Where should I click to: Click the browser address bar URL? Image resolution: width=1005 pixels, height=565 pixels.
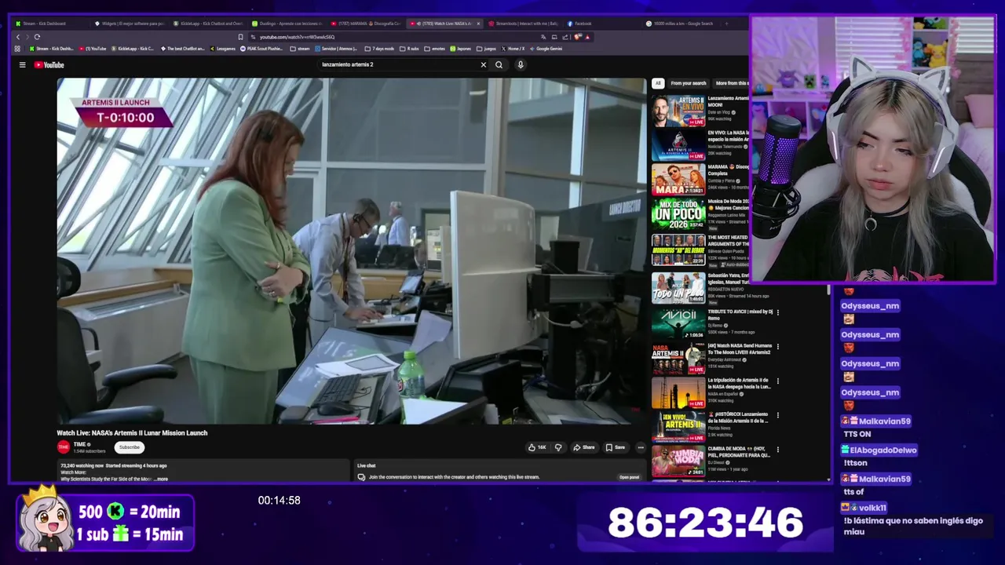(297, 37)
